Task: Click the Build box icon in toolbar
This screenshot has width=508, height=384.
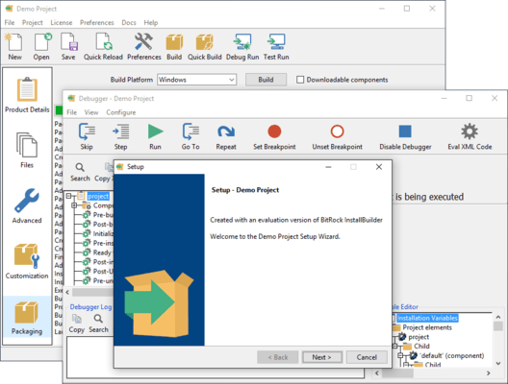Action: (x=174, y=42)
